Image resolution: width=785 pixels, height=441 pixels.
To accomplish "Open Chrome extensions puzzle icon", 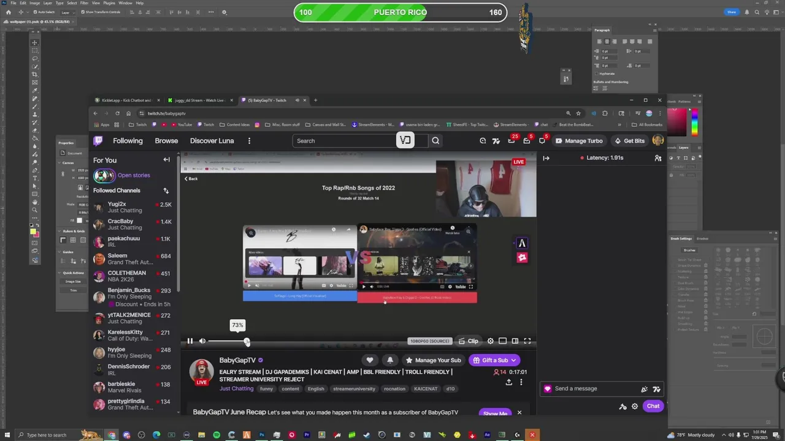I will click(x=605, y=113).
